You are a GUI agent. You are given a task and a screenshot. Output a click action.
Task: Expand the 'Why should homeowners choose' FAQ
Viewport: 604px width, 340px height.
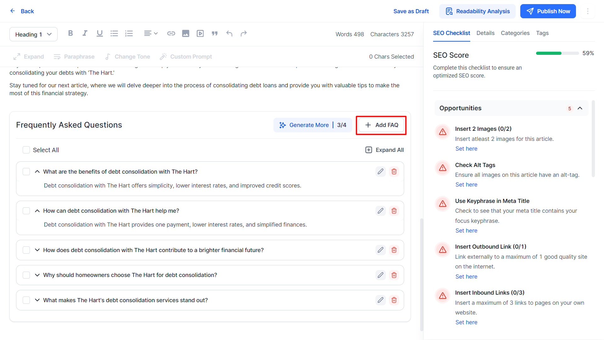37,275
